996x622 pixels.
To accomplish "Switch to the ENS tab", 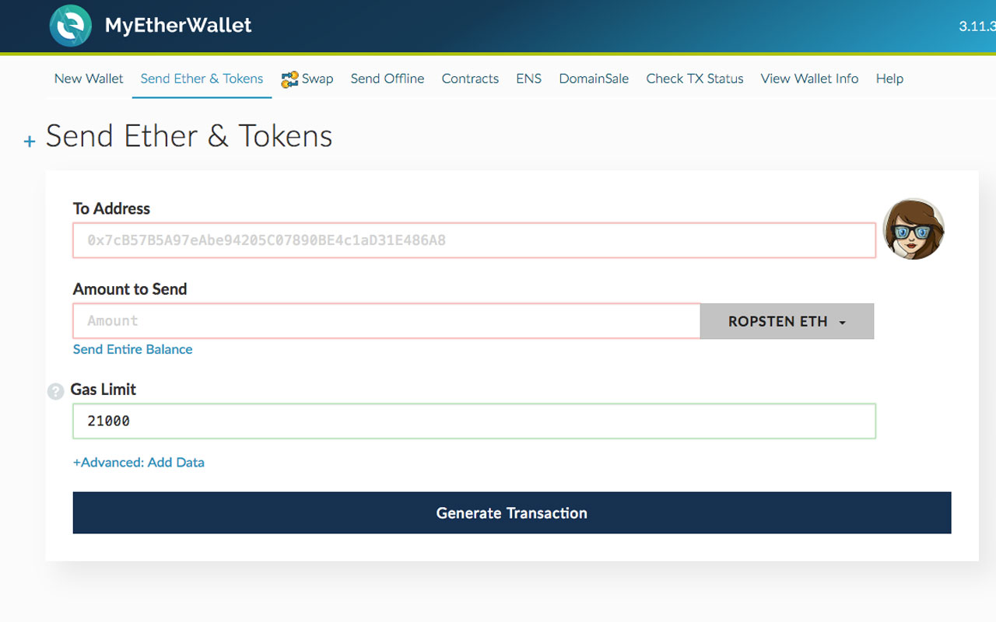I will (x=528, y=79).
